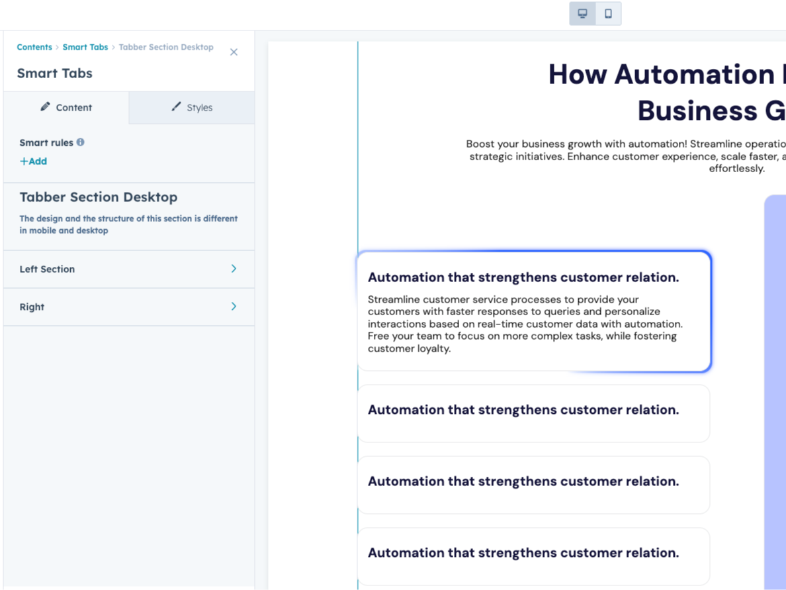Select the fourth automation tab card
This screenshot has height=590, width=786.
(533, 556)
